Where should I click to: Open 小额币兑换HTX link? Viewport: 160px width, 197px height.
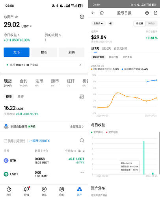tap(39, 141)
